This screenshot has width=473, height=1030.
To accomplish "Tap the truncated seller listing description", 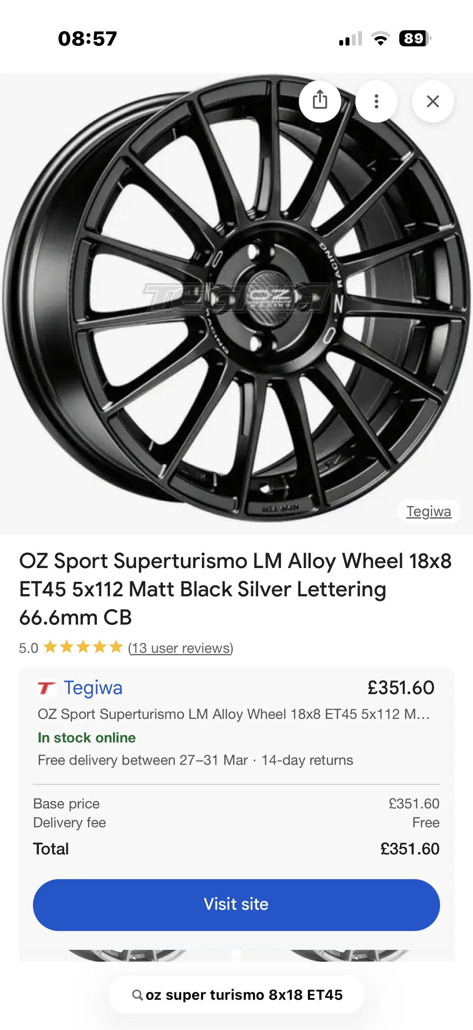I will pos(233,714).
